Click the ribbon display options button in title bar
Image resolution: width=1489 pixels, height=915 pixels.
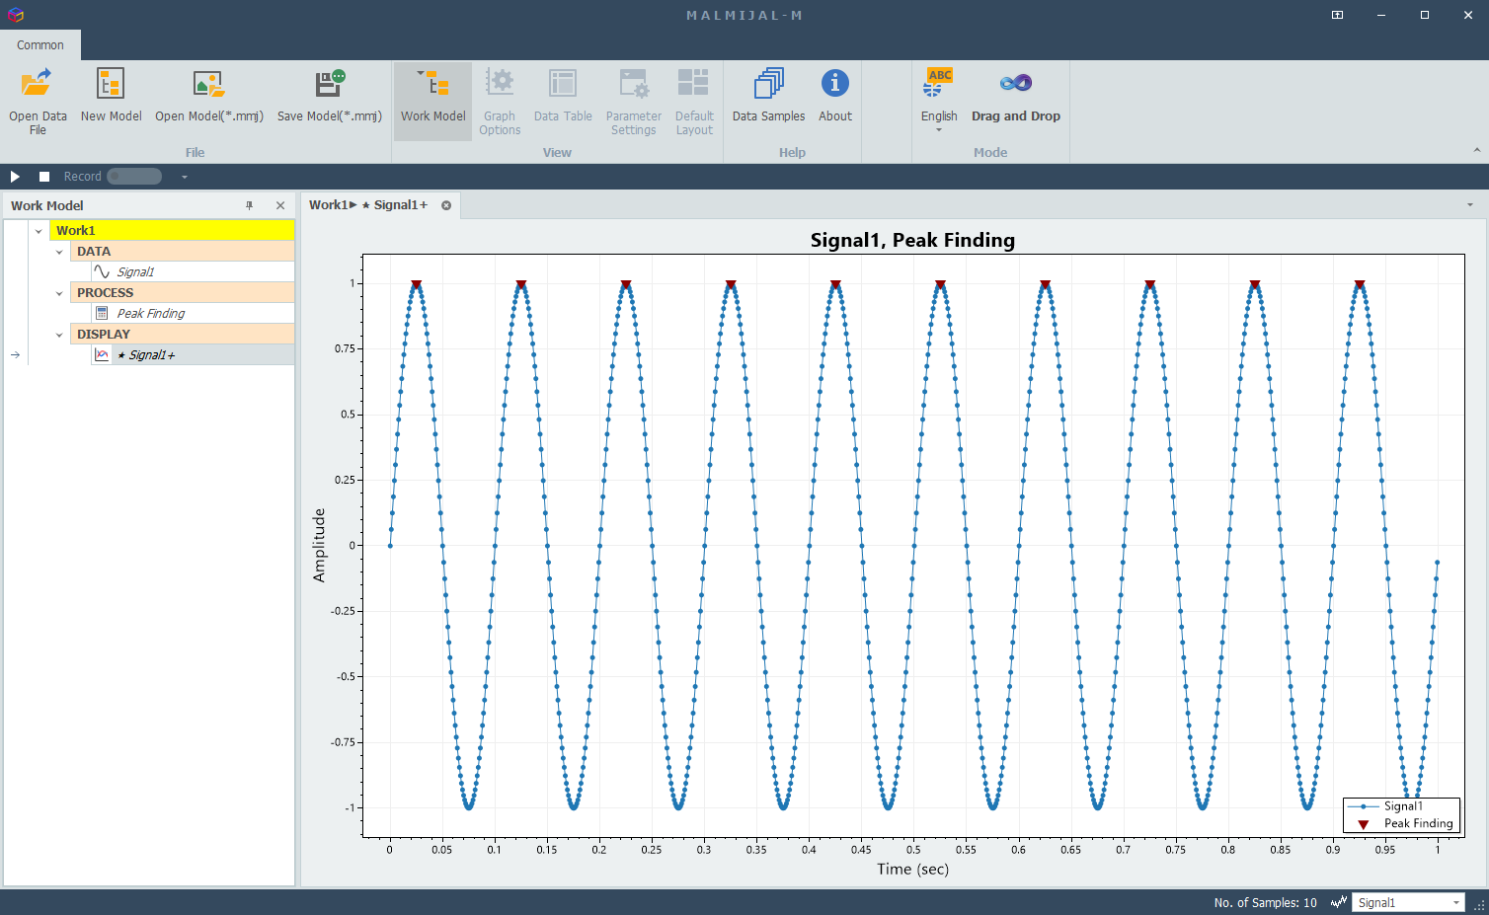tap(1337, 15)
